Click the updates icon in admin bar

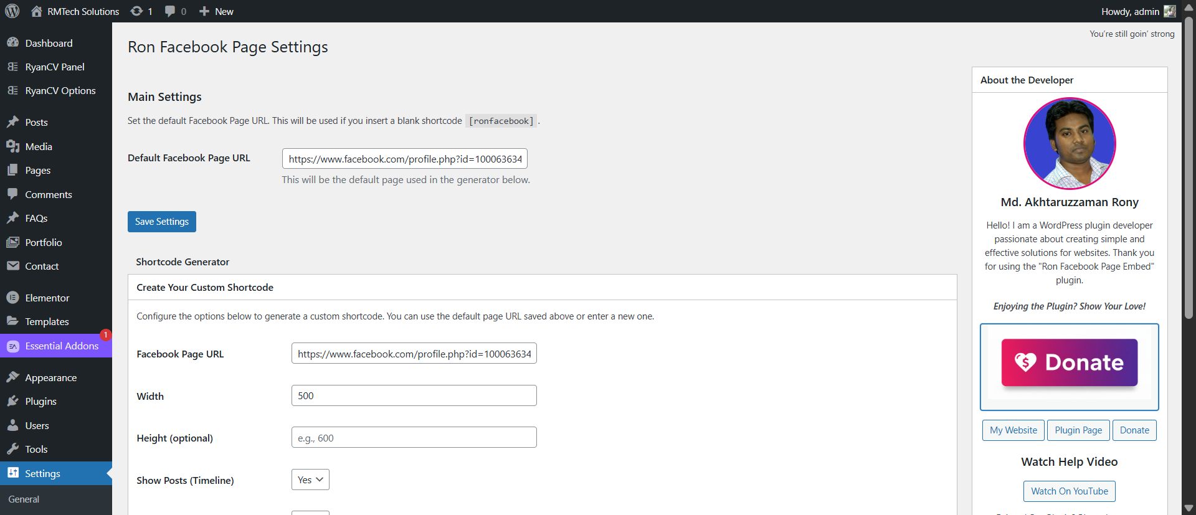136,11
